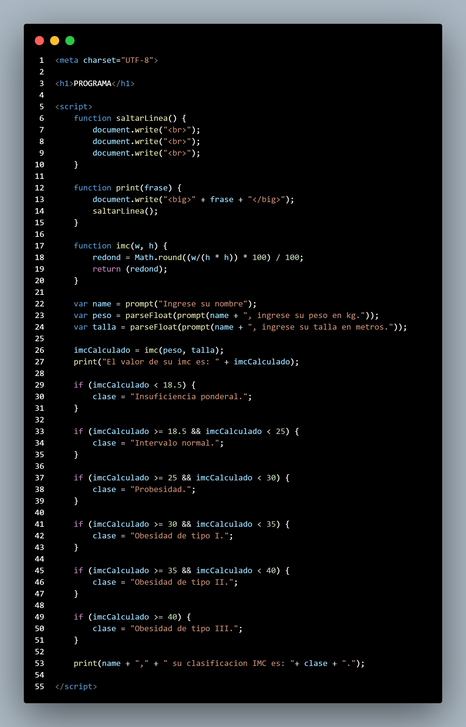Click the meta charset="UTF-8" line
466x727 pixels.
(x=107, y=60)
